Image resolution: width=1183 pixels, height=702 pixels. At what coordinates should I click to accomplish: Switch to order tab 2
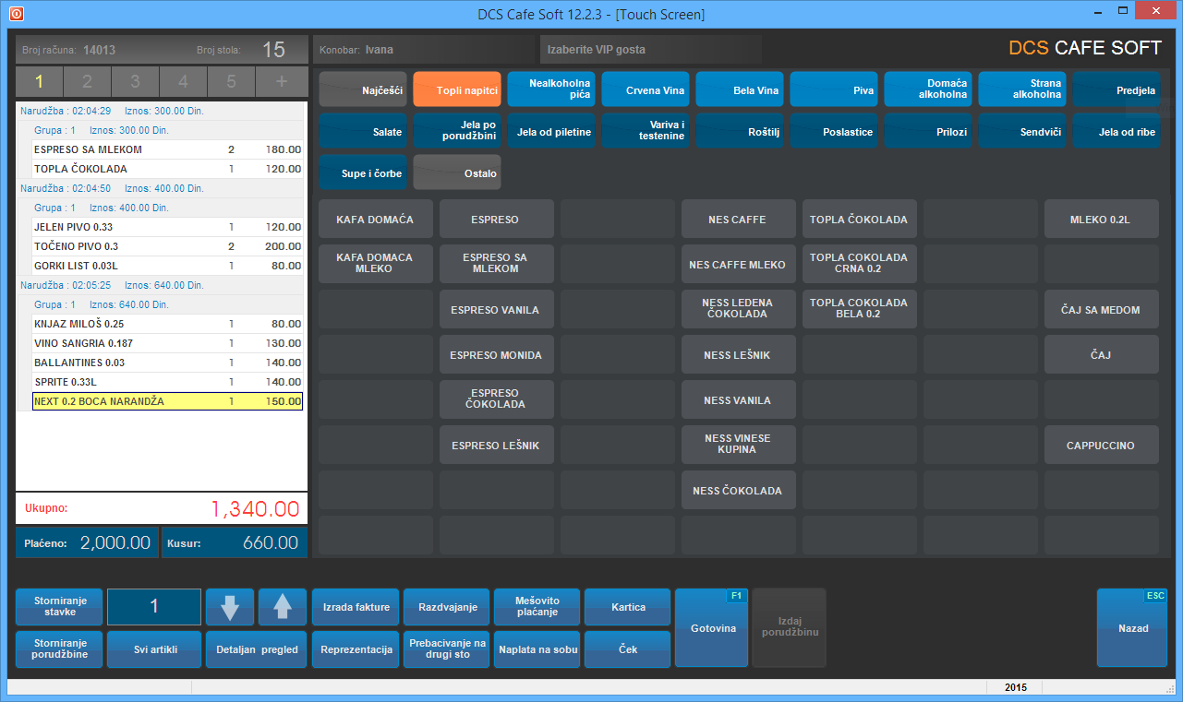(x=87, y=81)
